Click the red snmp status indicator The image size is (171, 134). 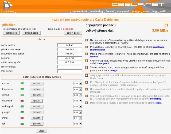point(22,118)
